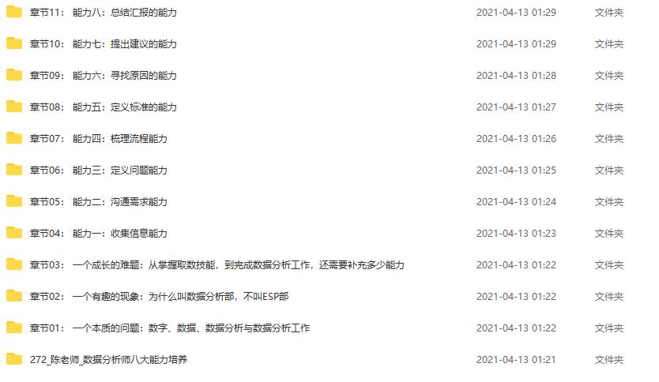Select the 章节02 folder icon
The height and width of the screenshot is (382, 659).
(14, 296)
